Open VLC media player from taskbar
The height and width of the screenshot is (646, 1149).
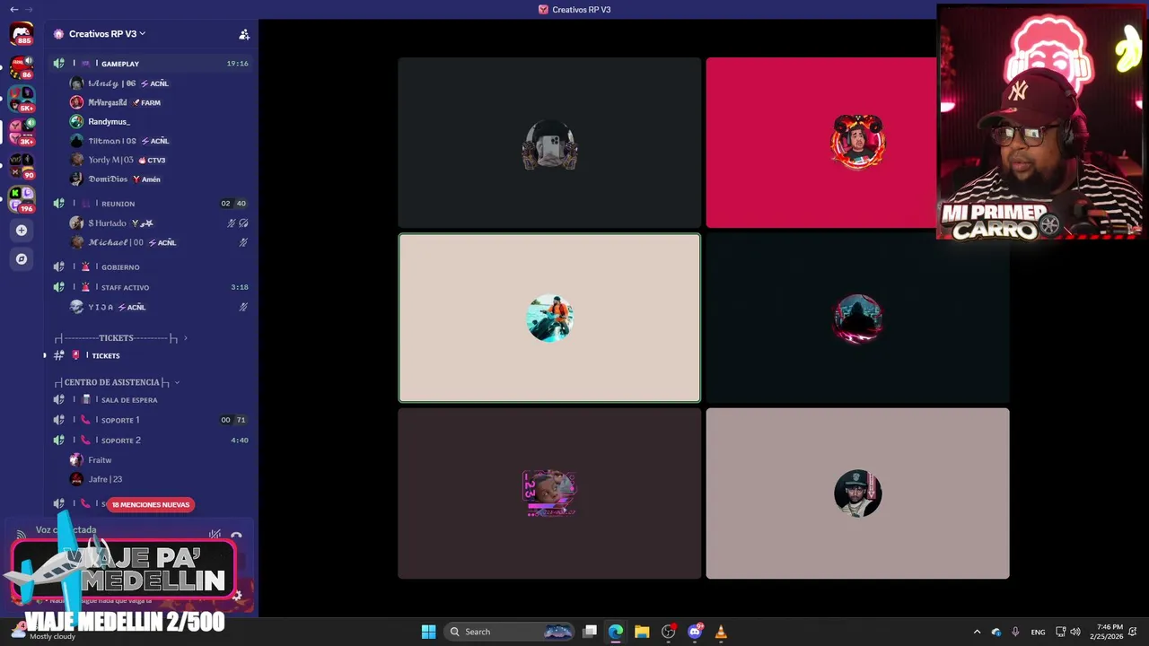(721, 632)
